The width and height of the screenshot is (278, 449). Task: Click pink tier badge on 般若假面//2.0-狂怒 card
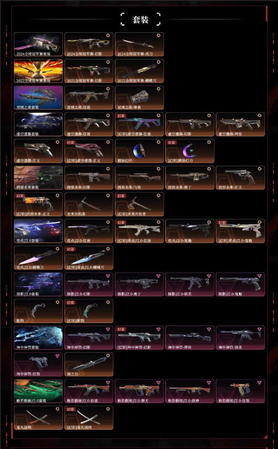point(260,382)
